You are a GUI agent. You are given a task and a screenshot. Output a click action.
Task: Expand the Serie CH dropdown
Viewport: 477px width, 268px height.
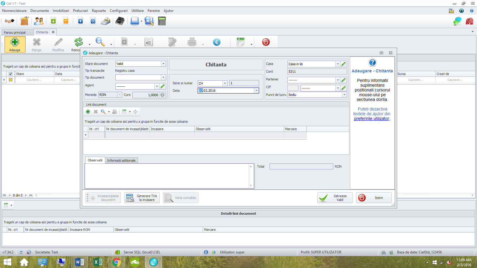point(225,83)
